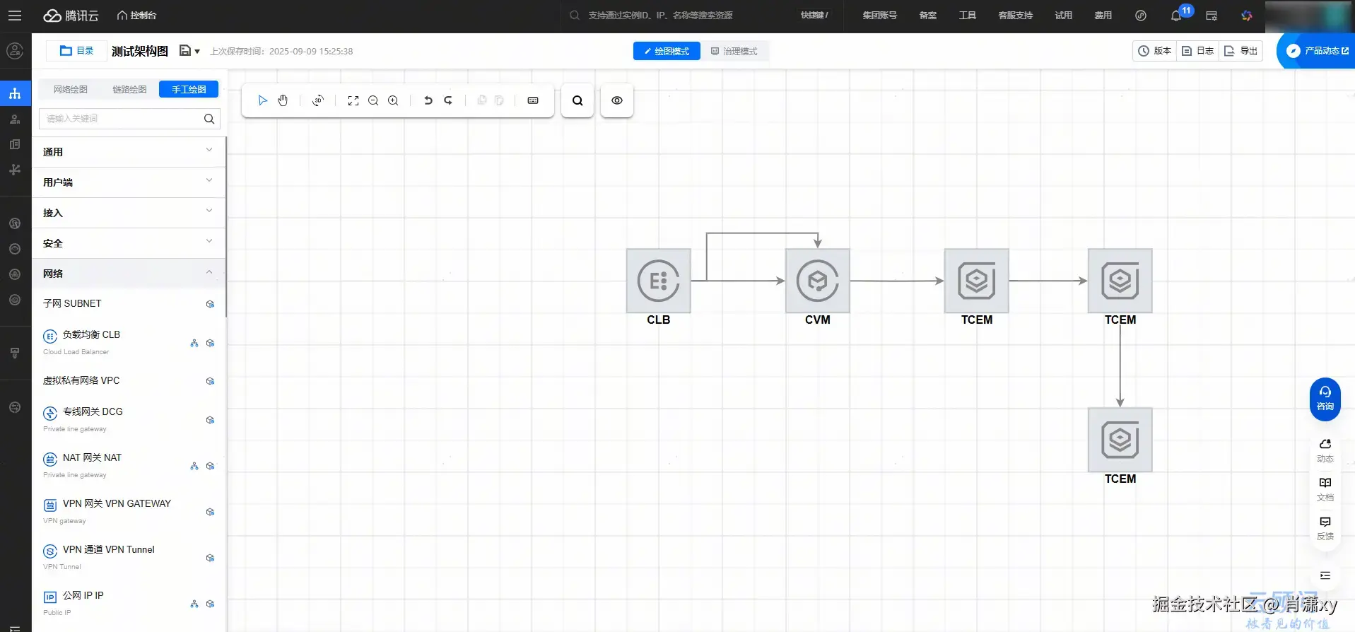Viewport: 1355px width, 632px height.
Task: Click the fit-to-screen icon
Action: [x=353, y=100]
